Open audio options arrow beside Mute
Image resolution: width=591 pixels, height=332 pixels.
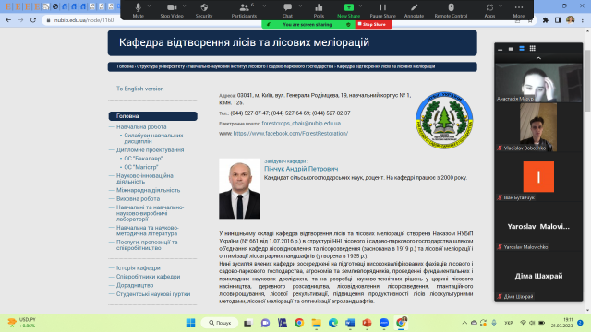coord(149,6)
